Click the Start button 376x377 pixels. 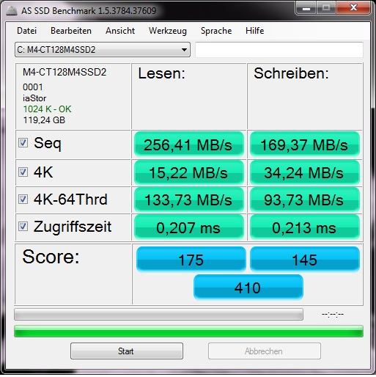127,351
